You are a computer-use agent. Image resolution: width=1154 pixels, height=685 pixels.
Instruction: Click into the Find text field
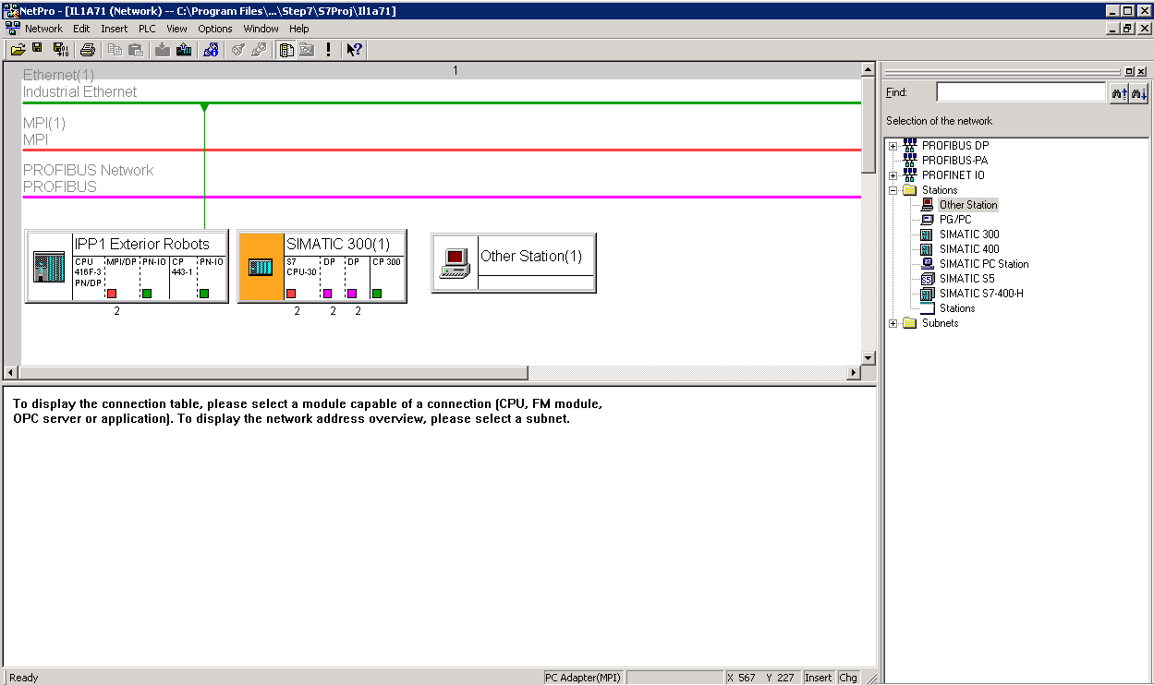(x=1021, y=92)
